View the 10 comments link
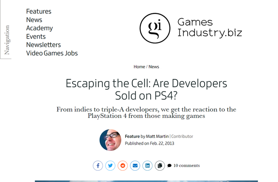Viewport: 278px width, 182px height. pyautogui.click(x=184, y=166)
